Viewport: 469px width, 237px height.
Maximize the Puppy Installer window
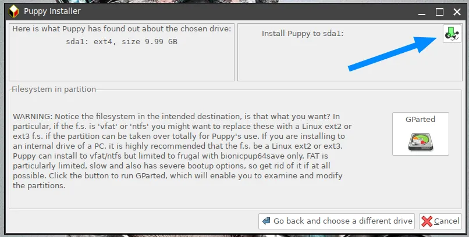click(439, 12)
